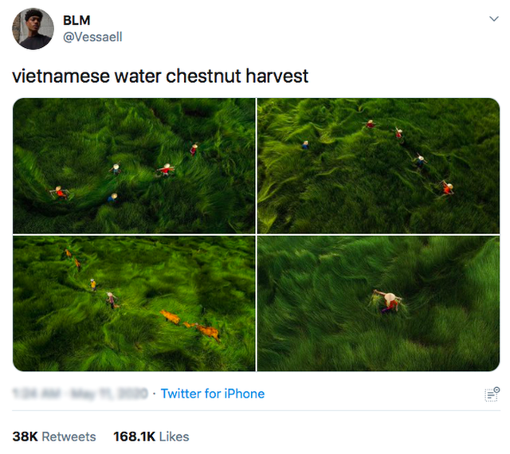Click the lone farmer with conical hat in bottom-right photo
This screenshot has width=510, height=454.
point(388,302)
